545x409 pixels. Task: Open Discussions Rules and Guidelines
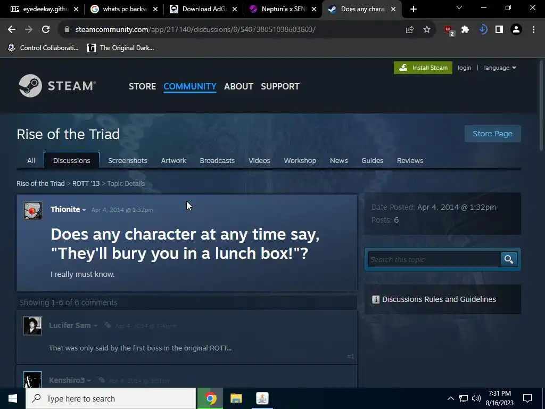click(x=439, y=299)
